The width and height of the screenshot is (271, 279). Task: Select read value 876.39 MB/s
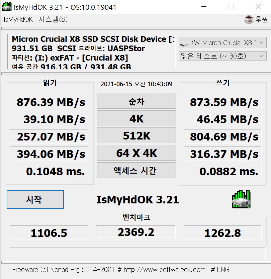point(49,102)
